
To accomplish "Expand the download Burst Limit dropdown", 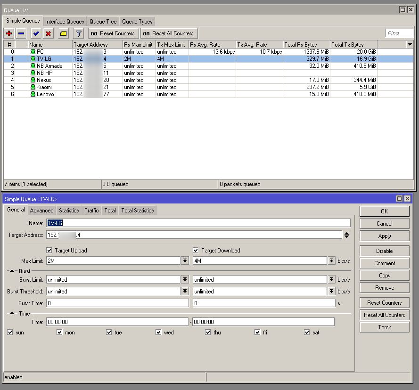I will pyautogui.click(x=331, y=280).
